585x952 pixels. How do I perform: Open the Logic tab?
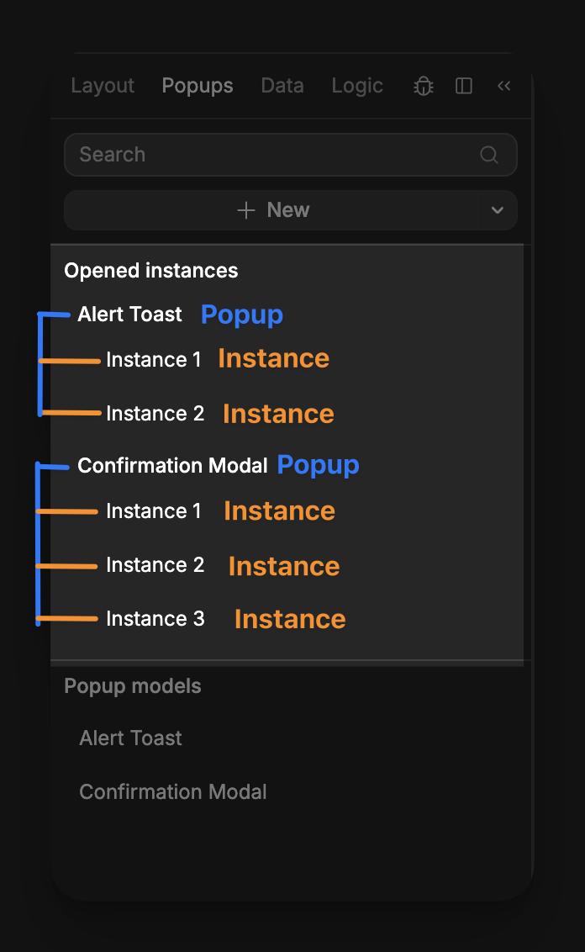pos(356,86)
